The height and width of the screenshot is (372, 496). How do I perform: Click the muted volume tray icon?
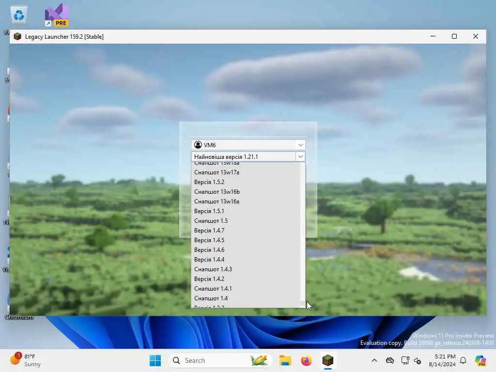(418, 360)
